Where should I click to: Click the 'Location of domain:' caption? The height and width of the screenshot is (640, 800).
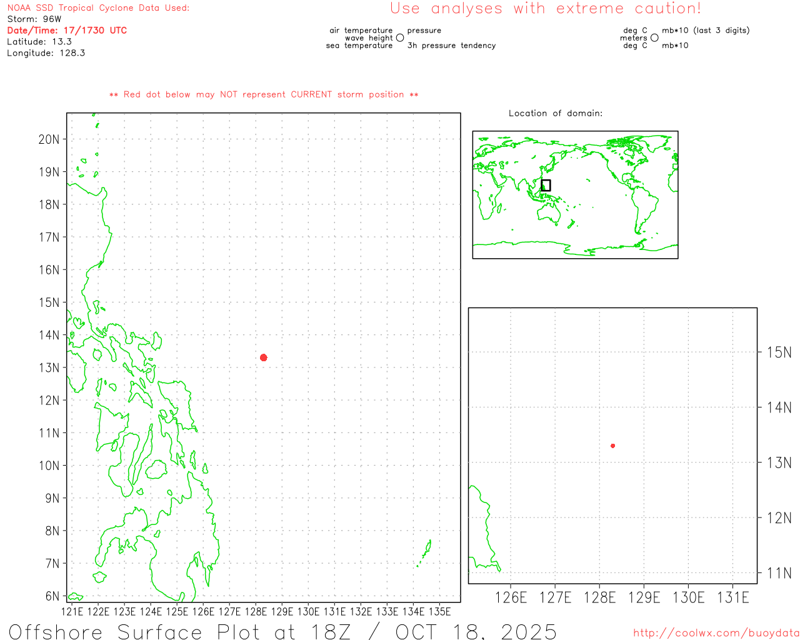555,113
